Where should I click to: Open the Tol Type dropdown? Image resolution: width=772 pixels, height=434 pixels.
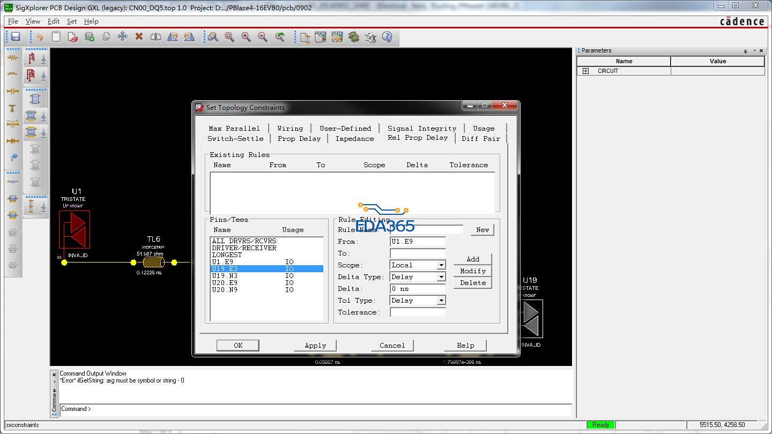point(441,301)
